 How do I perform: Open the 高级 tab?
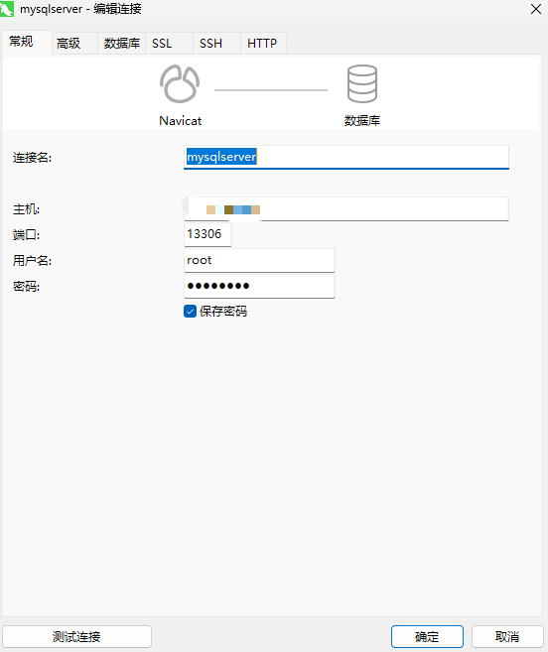[74, 44]
